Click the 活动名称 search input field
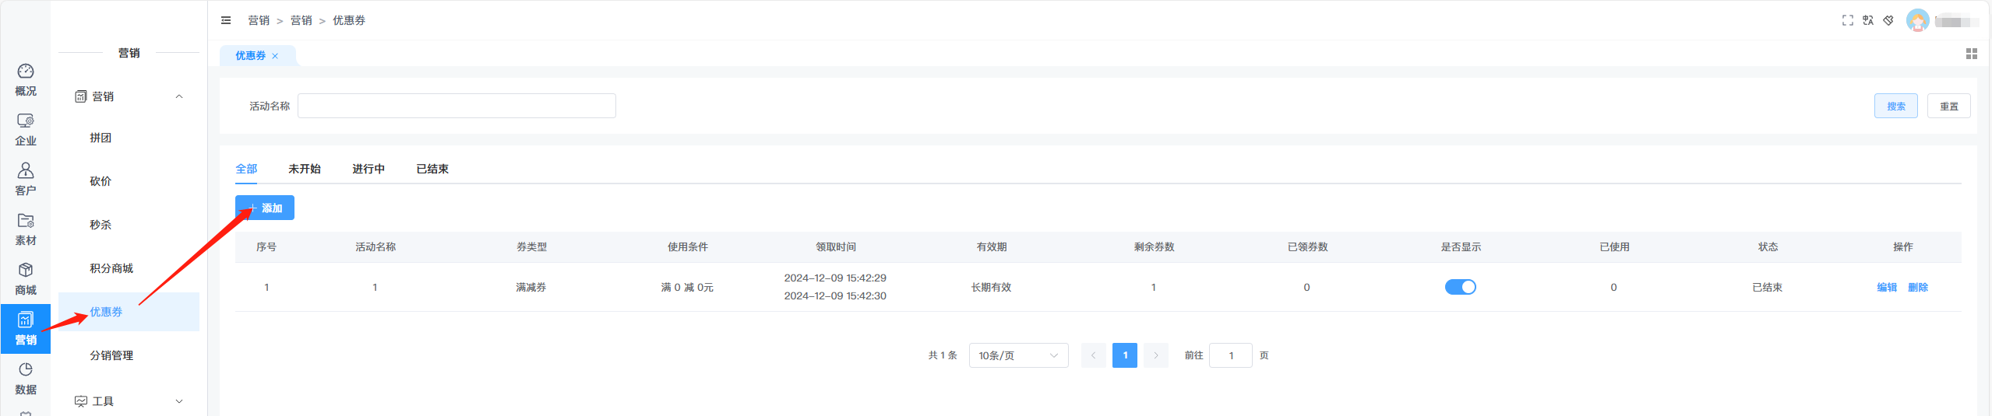The image size is (1992, 416). point(457,106)
